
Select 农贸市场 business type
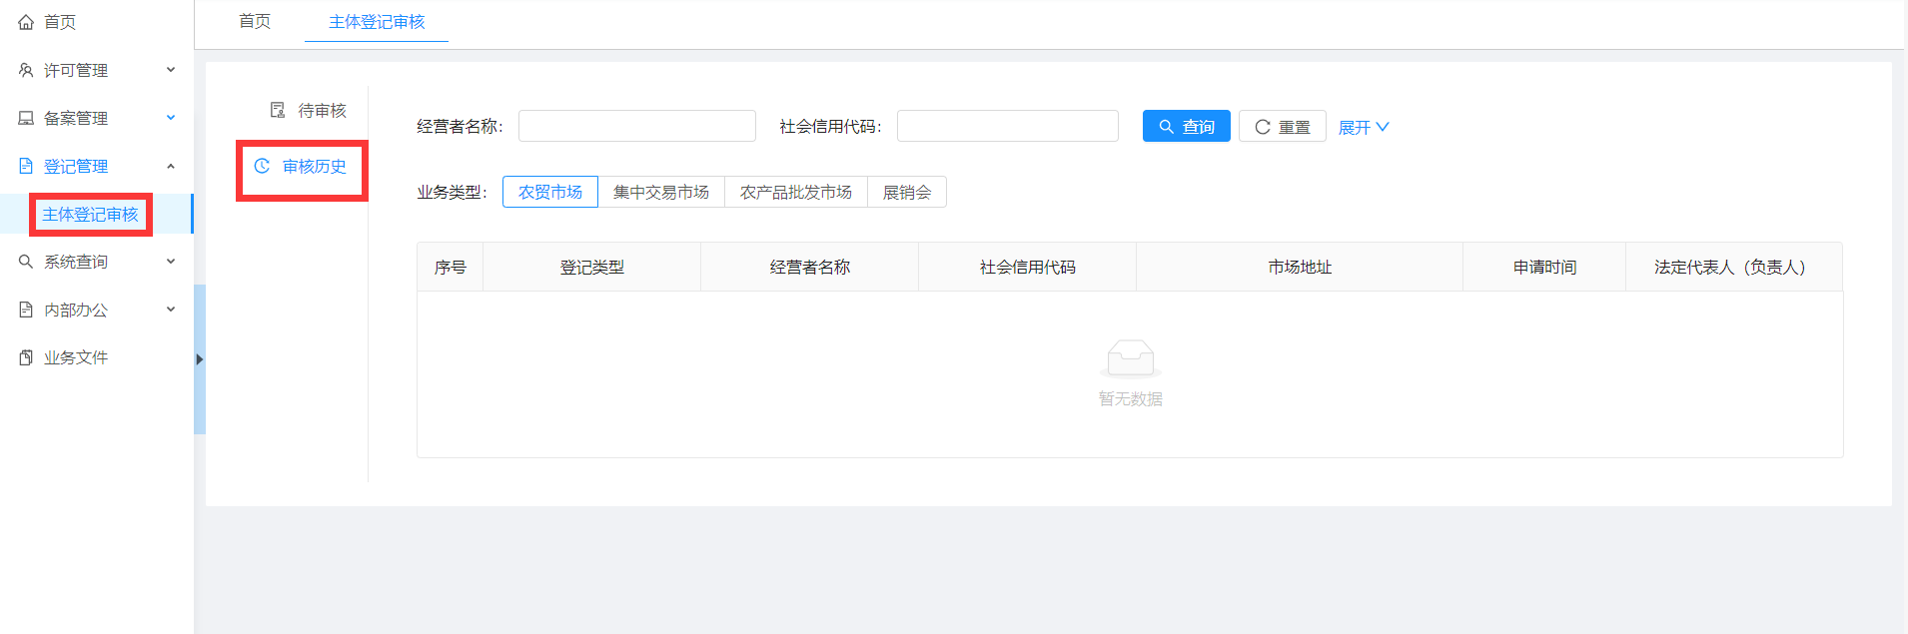549,192
